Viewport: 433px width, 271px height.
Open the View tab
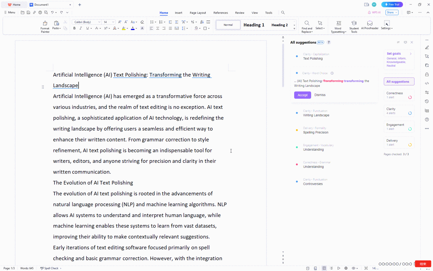pyautogui.click(x=255, y=13)
